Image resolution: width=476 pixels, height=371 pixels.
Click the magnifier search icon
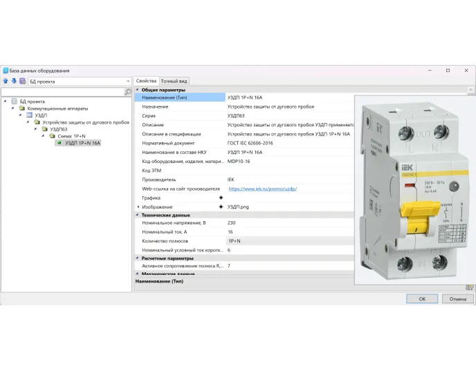[127, 92]
